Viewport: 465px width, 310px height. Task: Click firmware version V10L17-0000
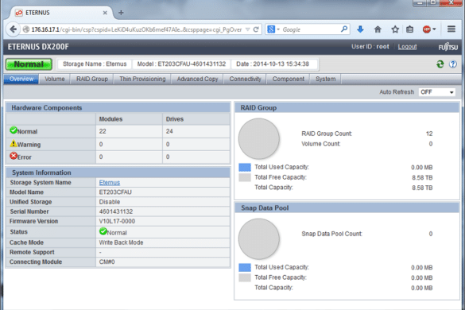[x=117, y=221]
